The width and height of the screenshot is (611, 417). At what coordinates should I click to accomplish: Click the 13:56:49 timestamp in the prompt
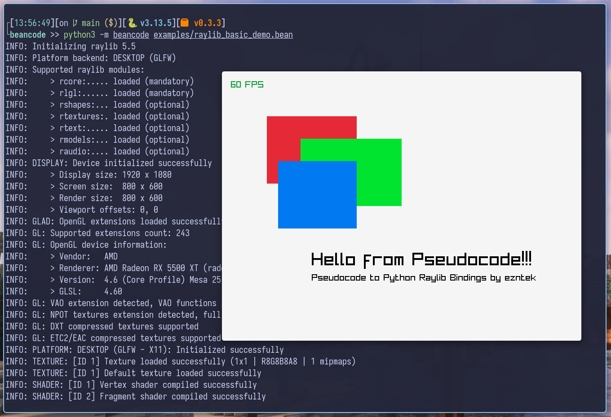pyautogui.click(x=32, y=23)
